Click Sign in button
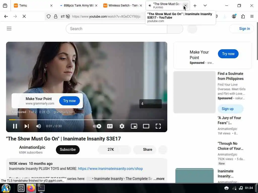 [241, 29]
